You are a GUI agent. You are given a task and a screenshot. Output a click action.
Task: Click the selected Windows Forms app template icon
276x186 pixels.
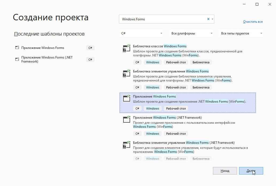126,98
